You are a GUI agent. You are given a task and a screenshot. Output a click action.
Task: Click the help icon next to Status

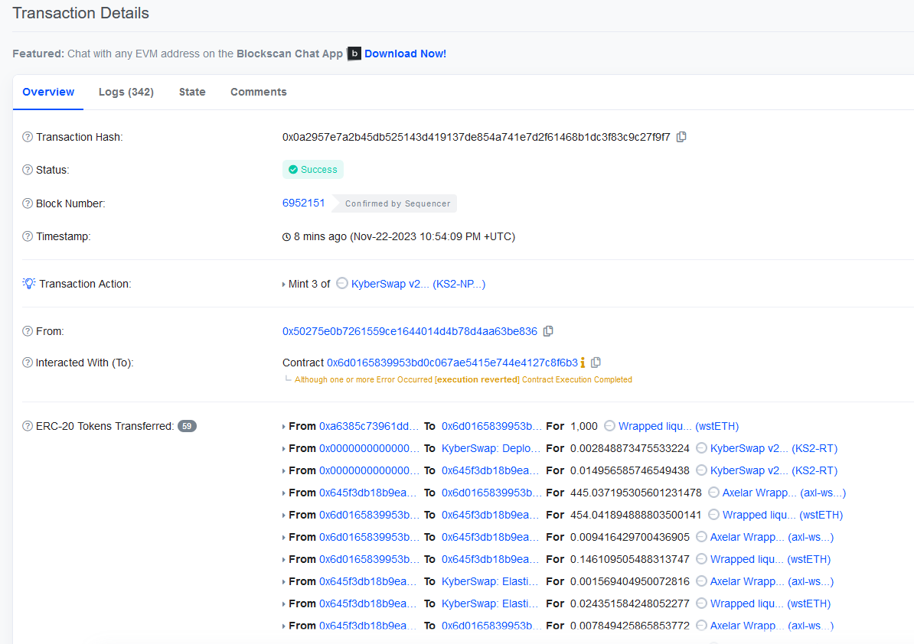click(x=28, y=170)
